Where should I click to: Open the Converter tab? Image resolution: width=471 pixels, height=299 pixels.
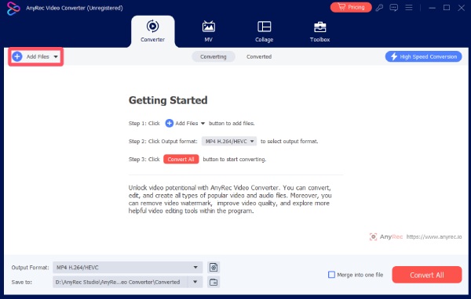click(x=152, y=31)
